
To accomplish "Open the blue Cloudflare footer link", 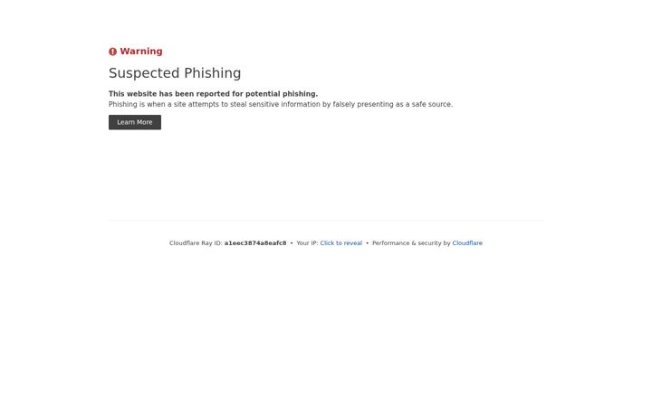I will (x=467, y=243).
